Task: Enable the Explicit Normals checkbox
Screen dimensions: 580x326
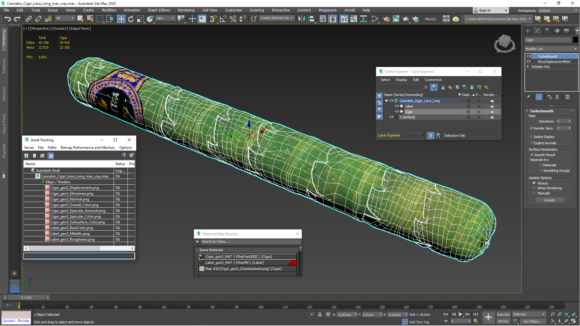Action: pyautogui.click(x=532, y=143)
